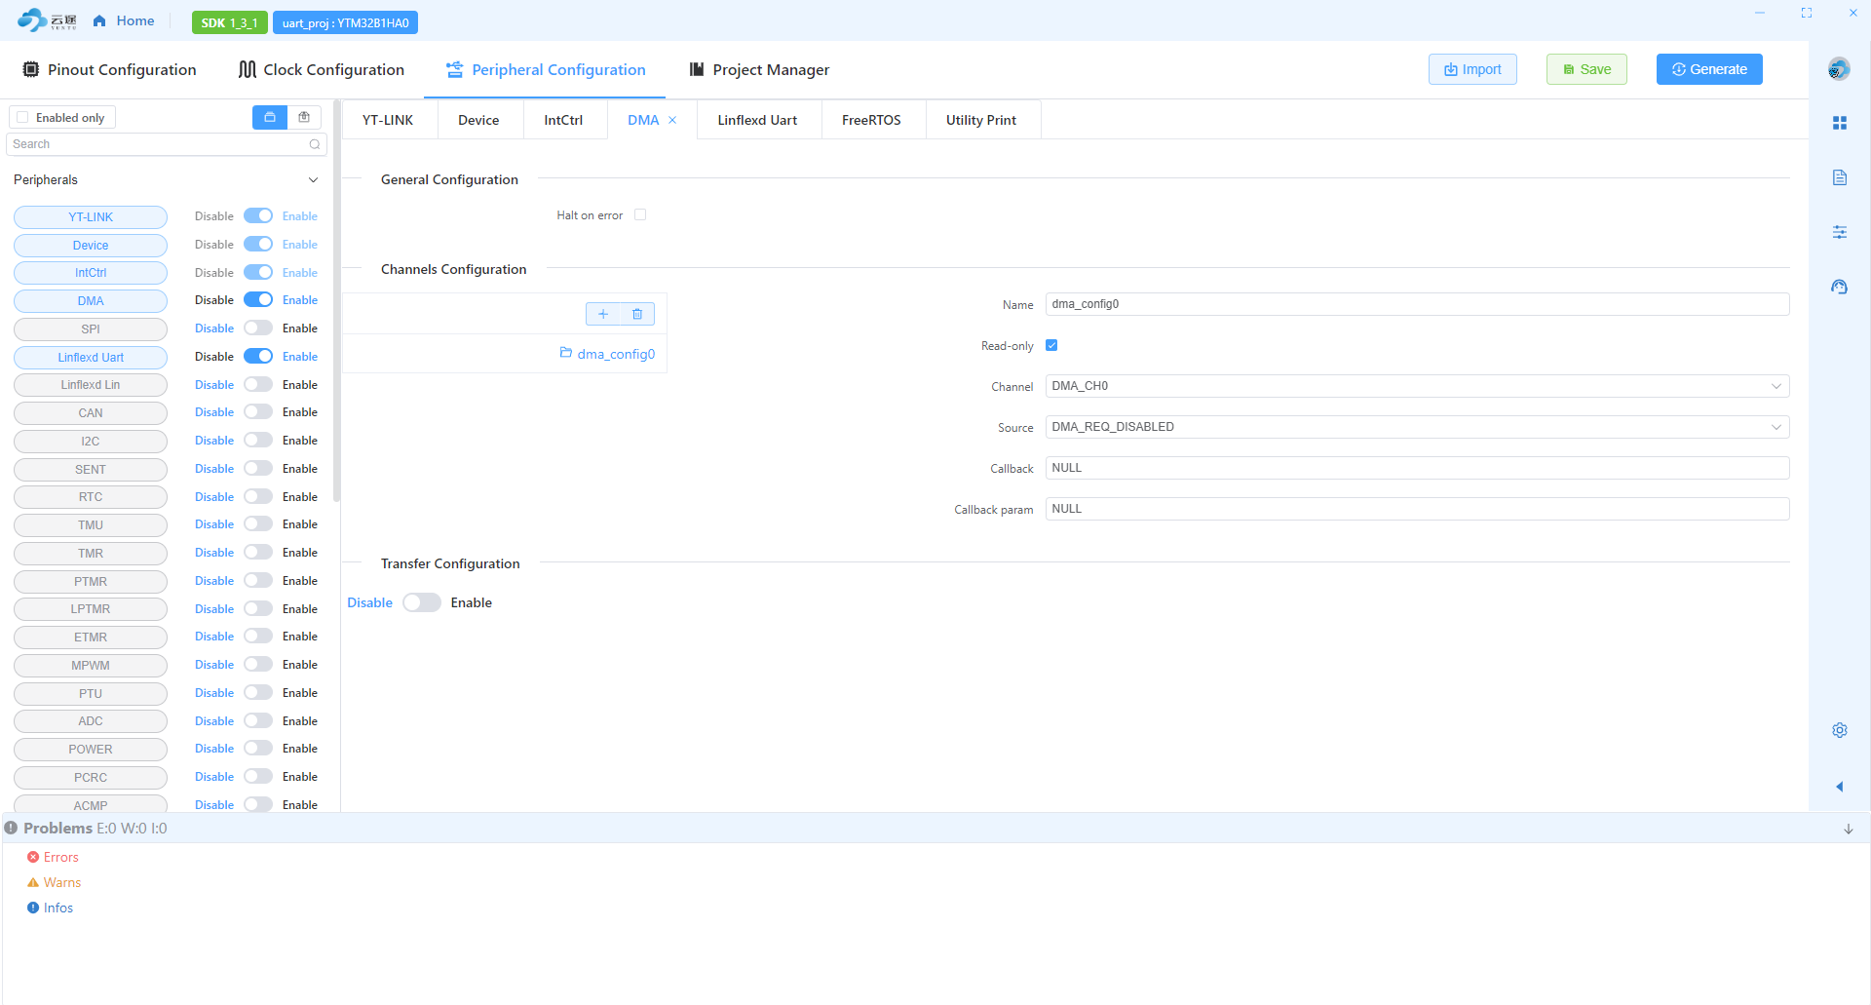This screenshot has height=1005, width=1871.
Task: Click the Generate button
Action: point(1709,69)
